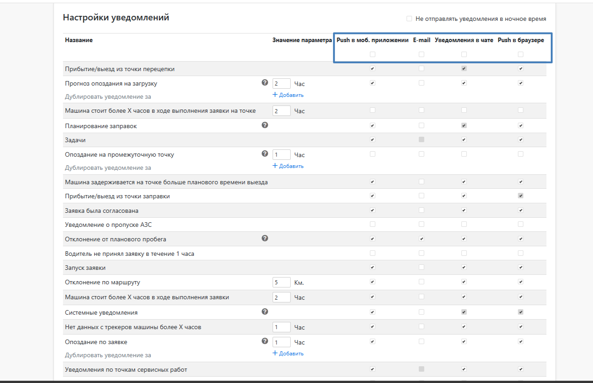Add duplicate notification for Прогноз опоздания на загрузку
The width and height of the screenshot is (593, 383).
[288, 95]
